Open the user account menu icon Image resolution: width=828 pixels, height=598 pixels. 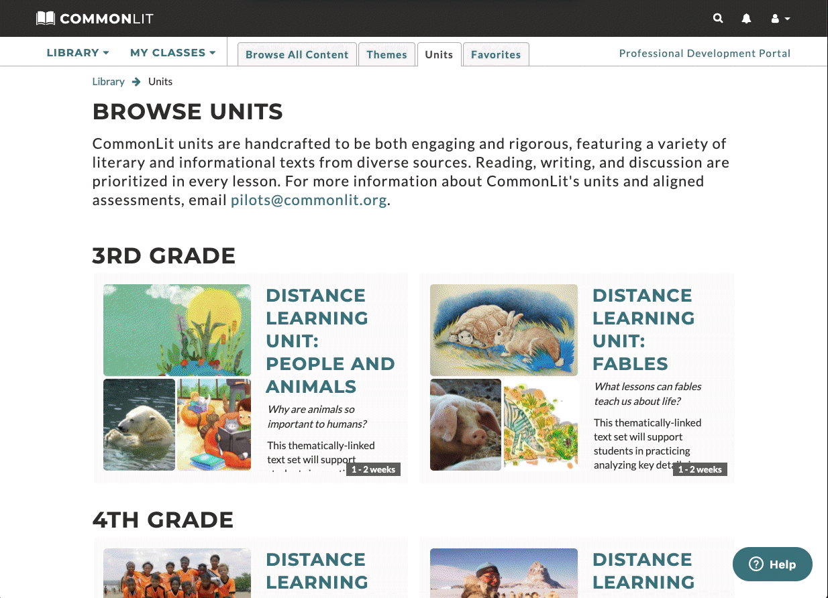(780, 19)
